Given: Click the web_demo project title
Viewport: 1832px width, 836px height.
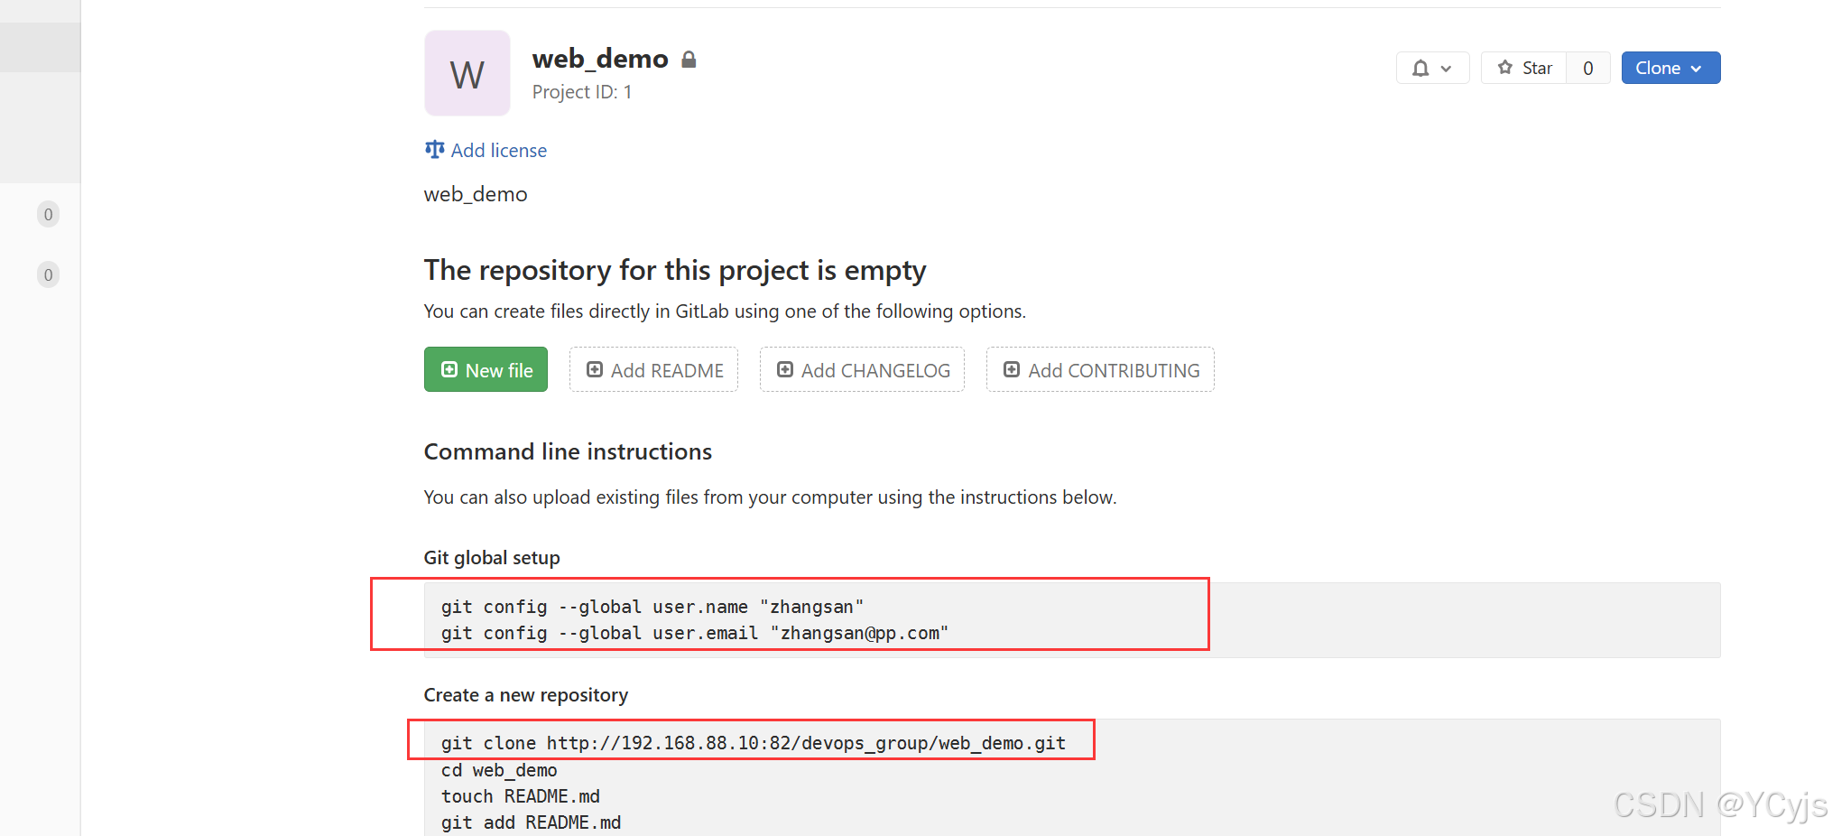Looking at the screenshot, I should [600, 59].
